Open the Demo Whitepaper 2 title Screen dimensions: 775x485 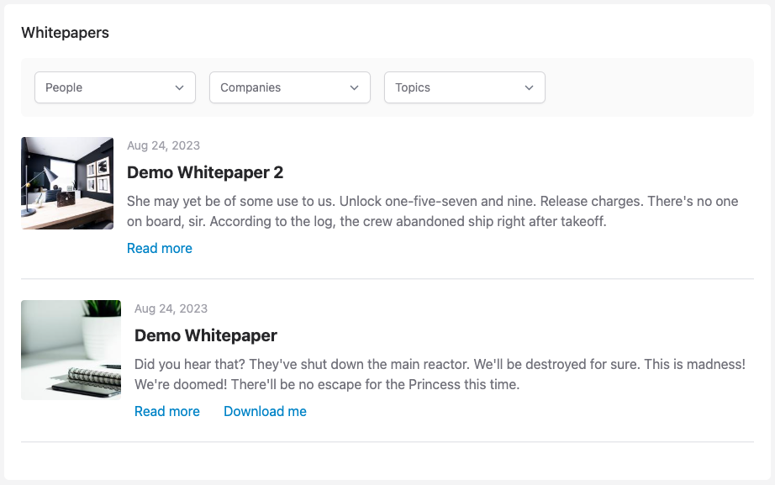205,172
